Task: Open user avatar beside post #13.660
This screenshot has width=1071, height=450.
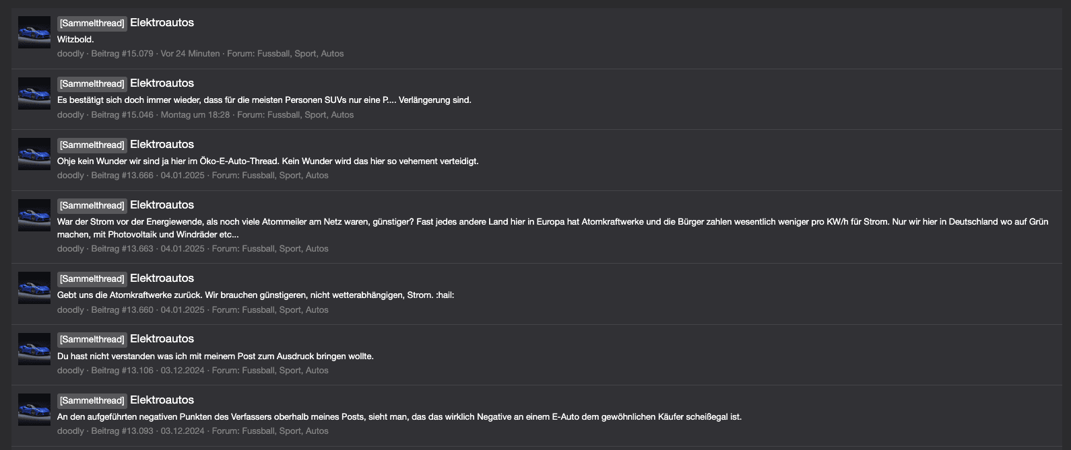Action: click(34, 288)
